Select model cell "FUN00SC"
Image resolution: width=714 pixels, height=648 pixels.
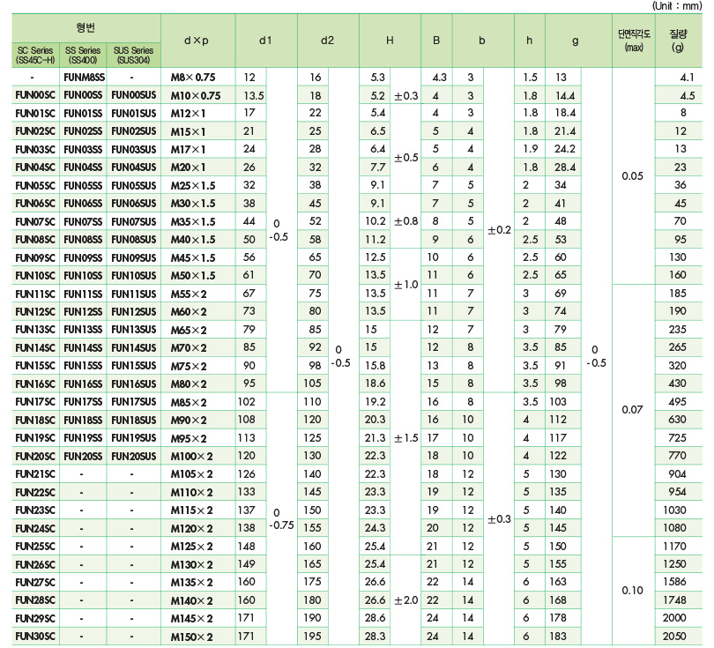click(x=35, y=95)
